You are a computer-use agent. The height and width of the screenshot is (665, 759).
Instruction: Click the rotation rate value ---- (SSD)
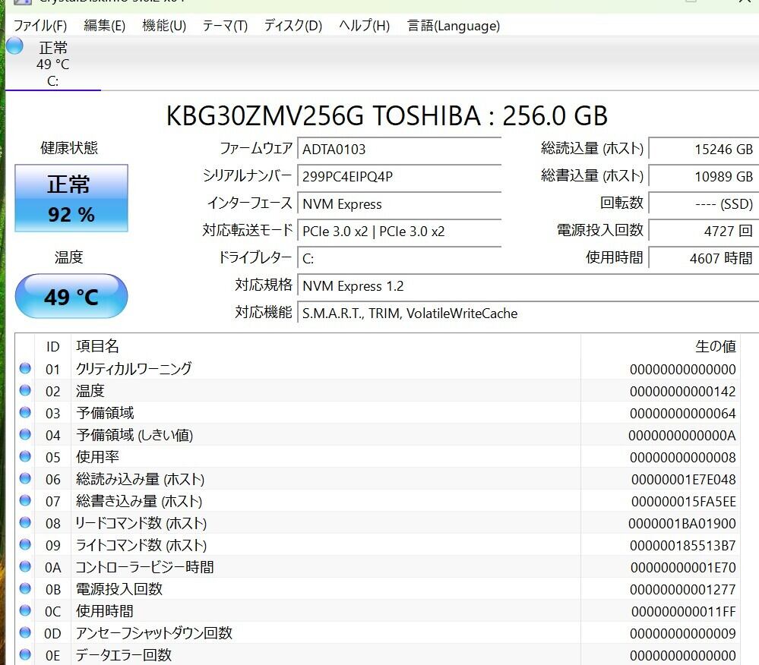pyautogui.click(x=704, y=204)
